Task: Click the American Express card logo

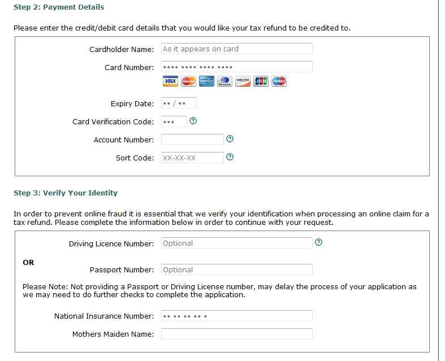Action: (x=206, y=81)
